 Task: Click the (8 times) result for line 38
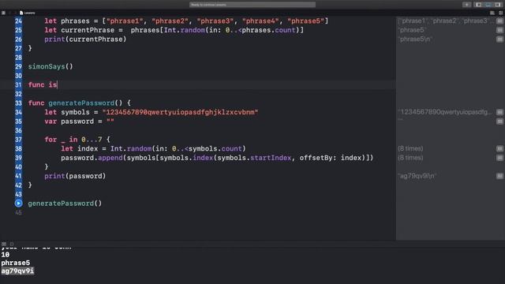410,148
